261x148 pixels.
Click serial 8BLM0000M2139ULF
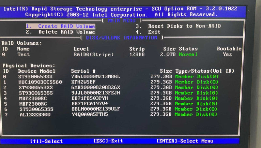click(96, 109)
